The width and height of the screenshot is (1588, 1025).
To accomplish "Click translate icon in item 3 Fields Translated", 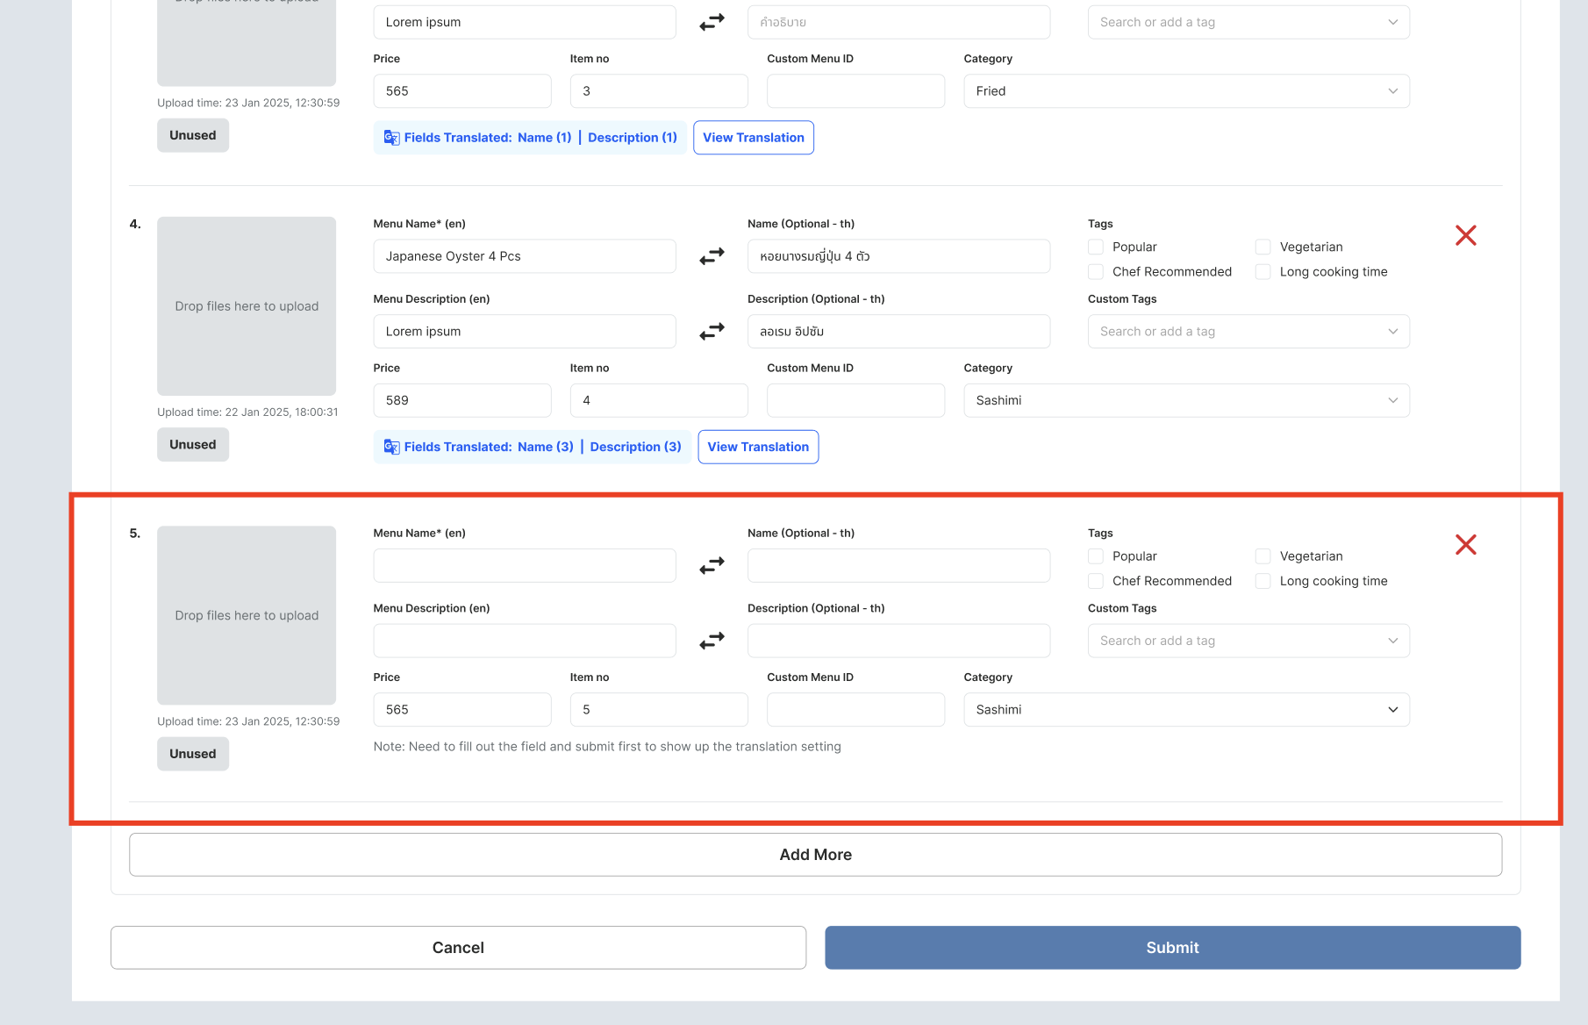I will tap(391, 138).
